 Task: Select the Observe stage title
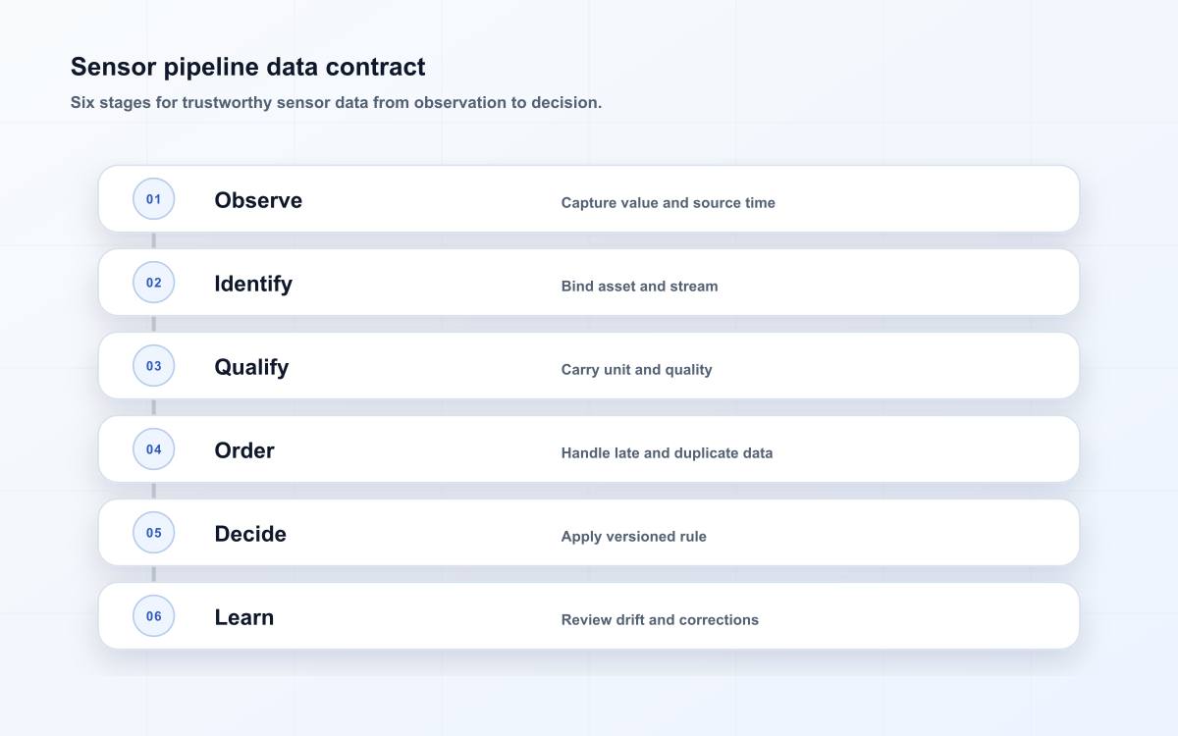coord(258,200)
